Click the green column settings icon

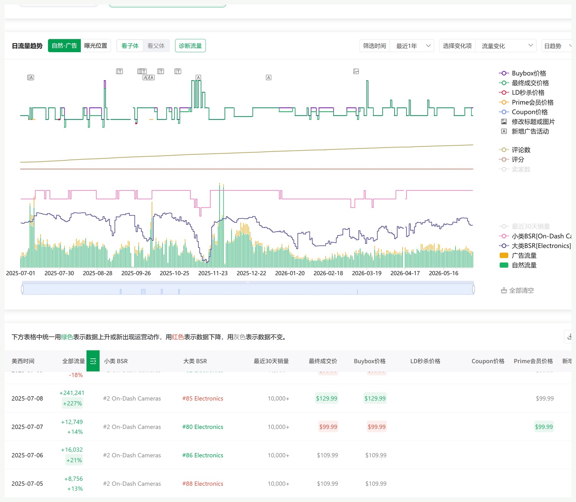tap(93, 361)
